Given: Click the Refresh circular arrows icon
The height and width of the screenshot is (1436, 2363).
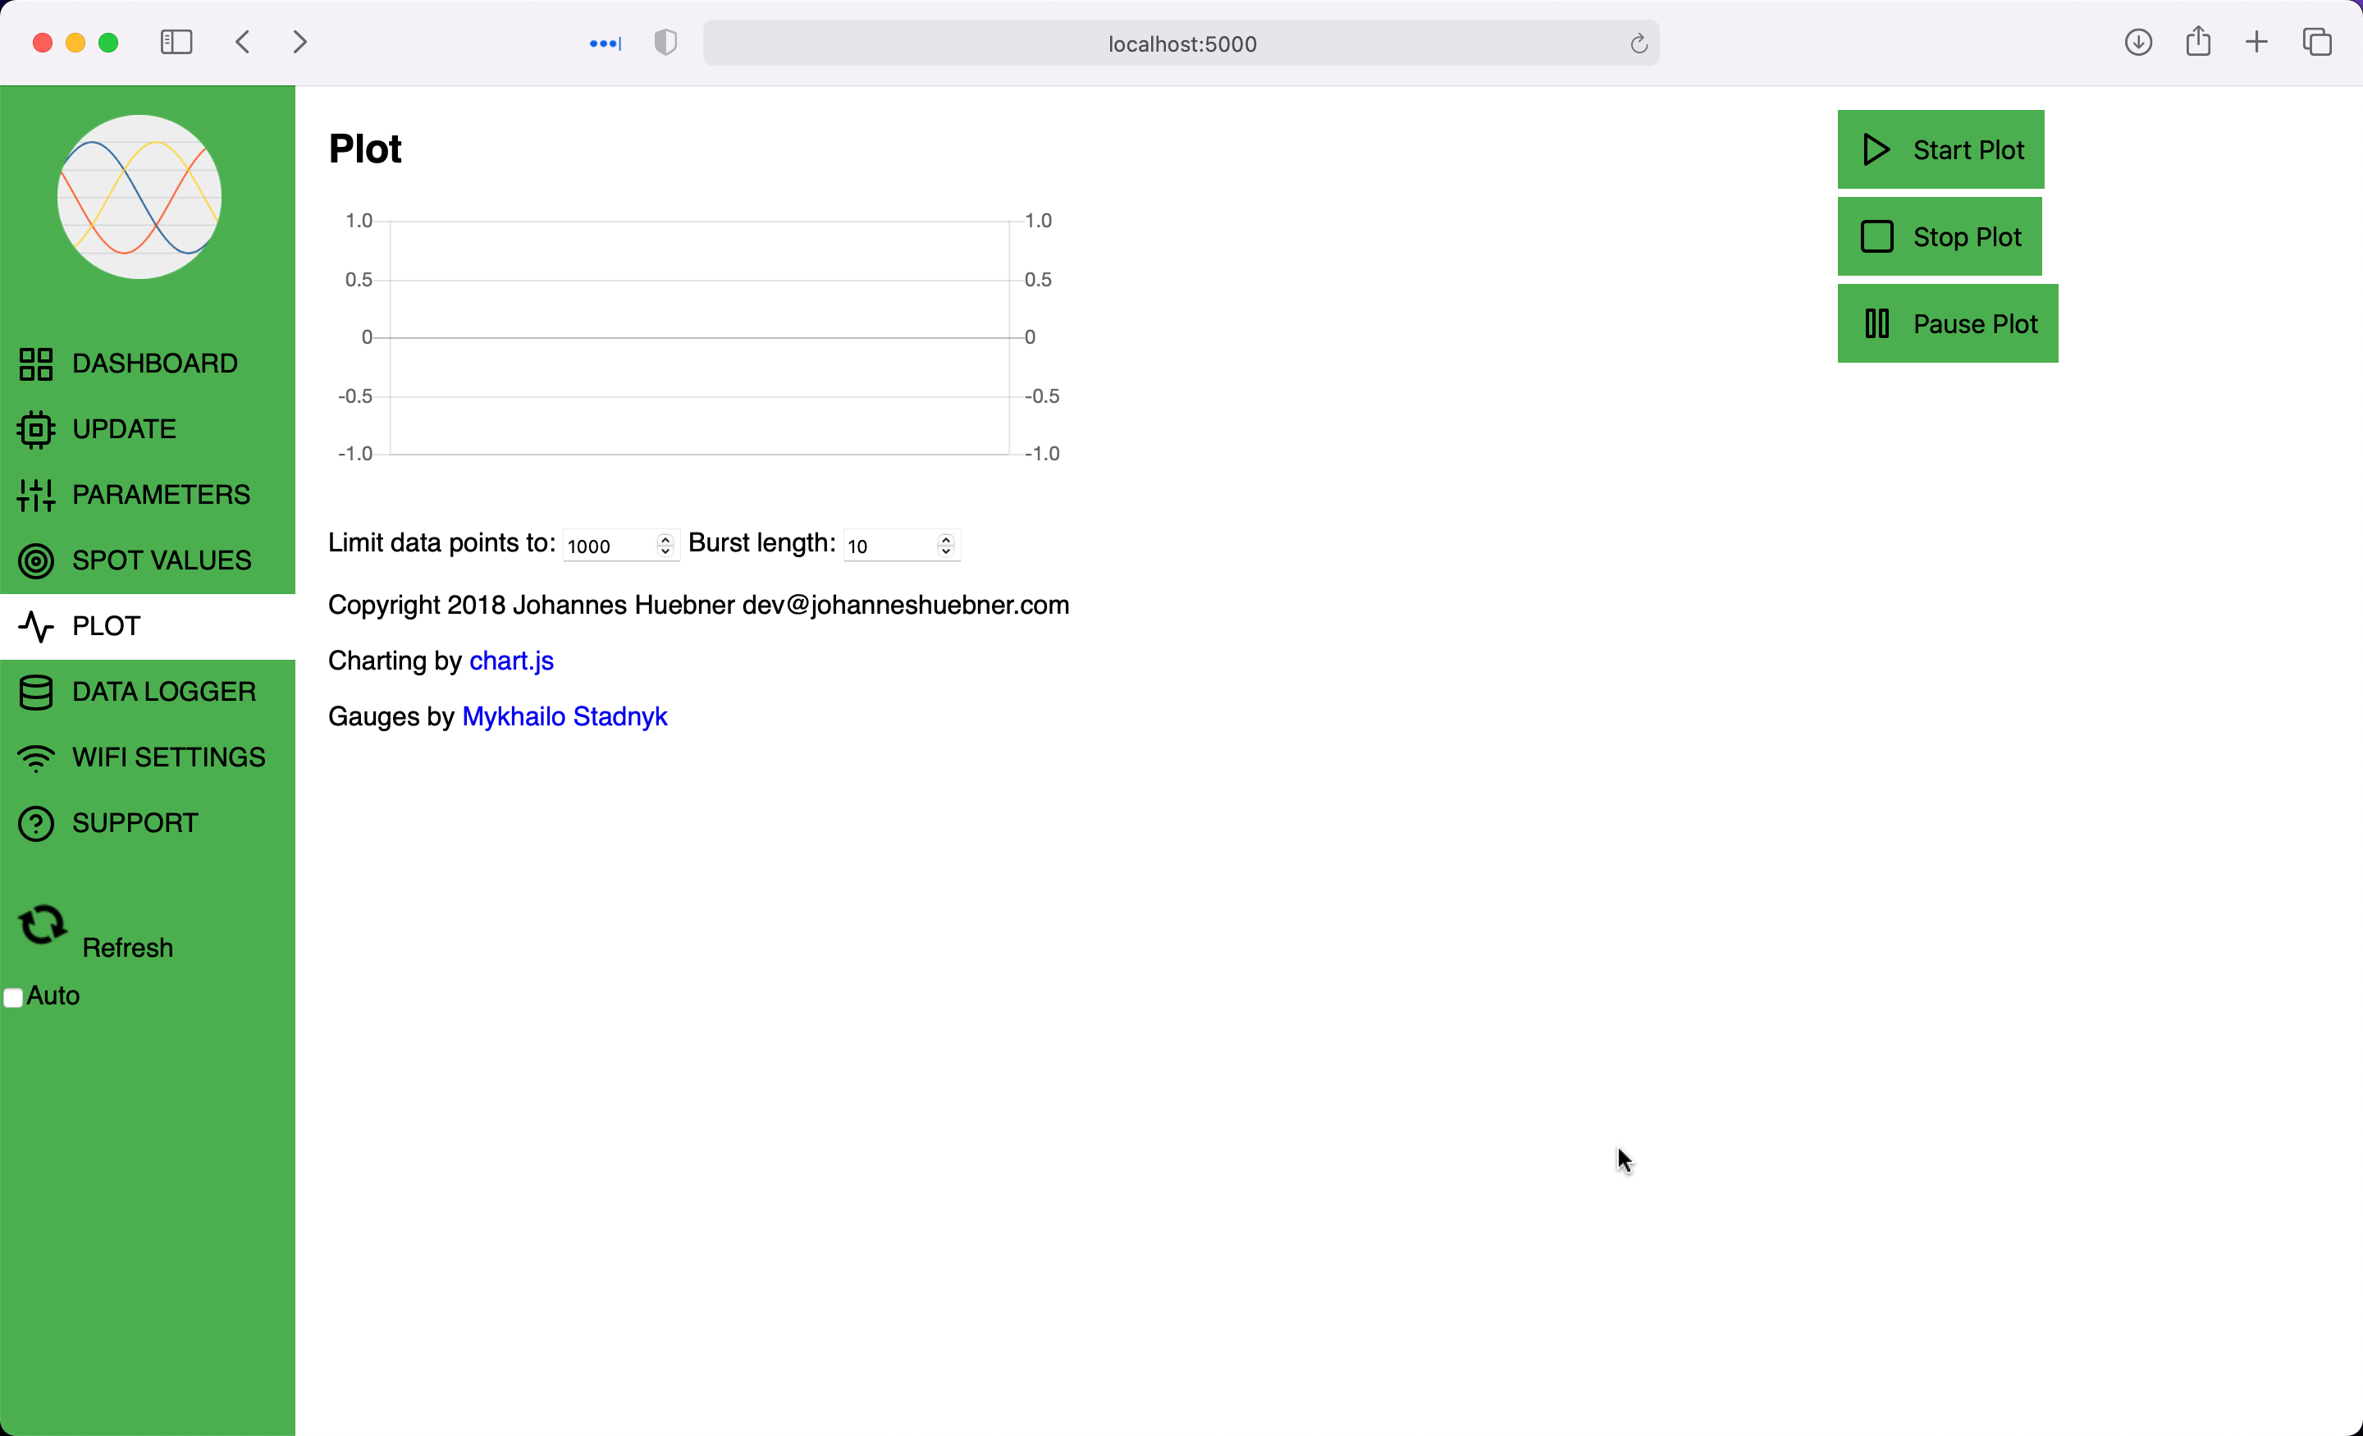Looking at the screenshot, I should pos(42,925).
